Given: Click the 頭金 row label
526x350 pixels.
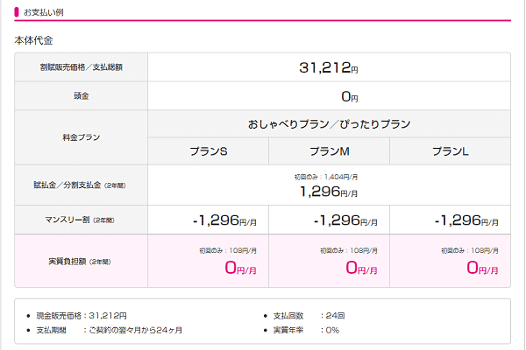Looking at the screenshot, I should 81,96.
